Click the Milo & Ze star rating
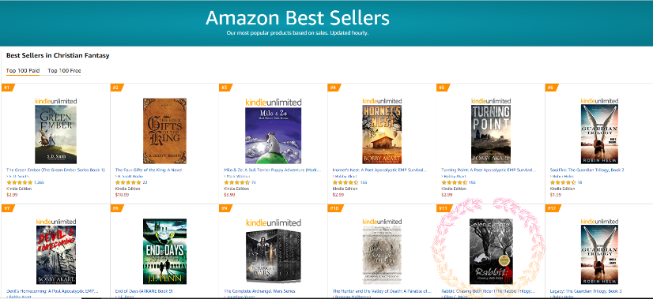653x299 pixels. point(237,182)
